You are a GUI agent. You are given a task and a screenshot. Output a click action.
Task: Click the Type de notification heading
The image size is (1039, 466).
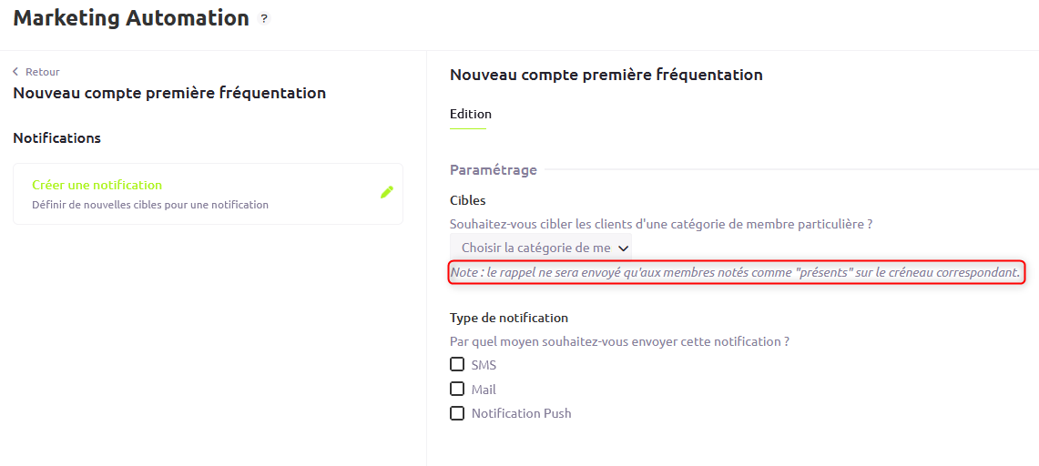509,318
